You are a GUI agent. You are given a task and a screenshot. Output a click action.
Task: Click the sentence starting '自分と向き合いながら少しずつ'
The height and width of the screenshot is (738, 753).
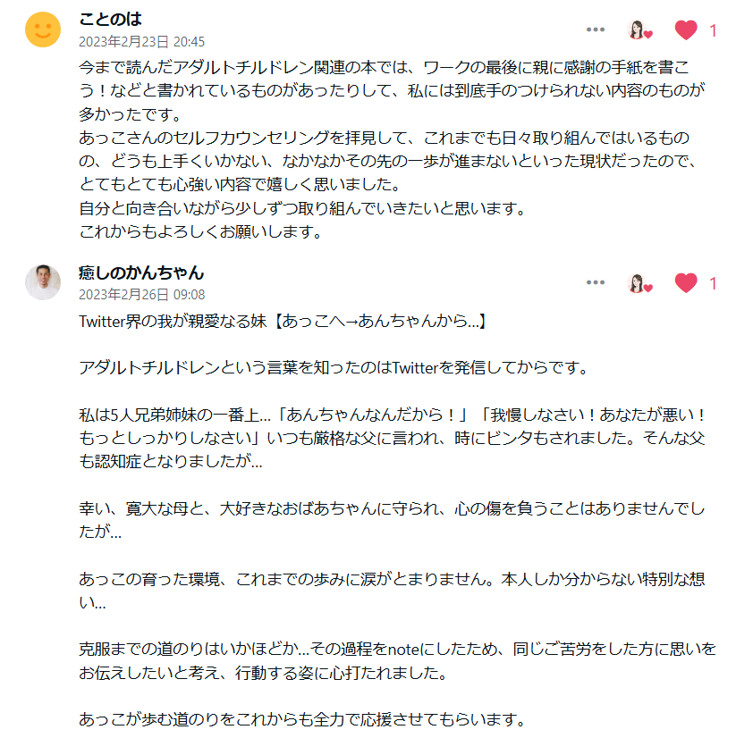pos(300,209)
